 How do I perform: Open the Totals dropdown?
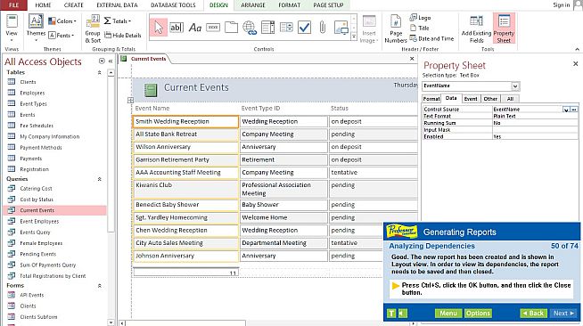tap(117, 21)
